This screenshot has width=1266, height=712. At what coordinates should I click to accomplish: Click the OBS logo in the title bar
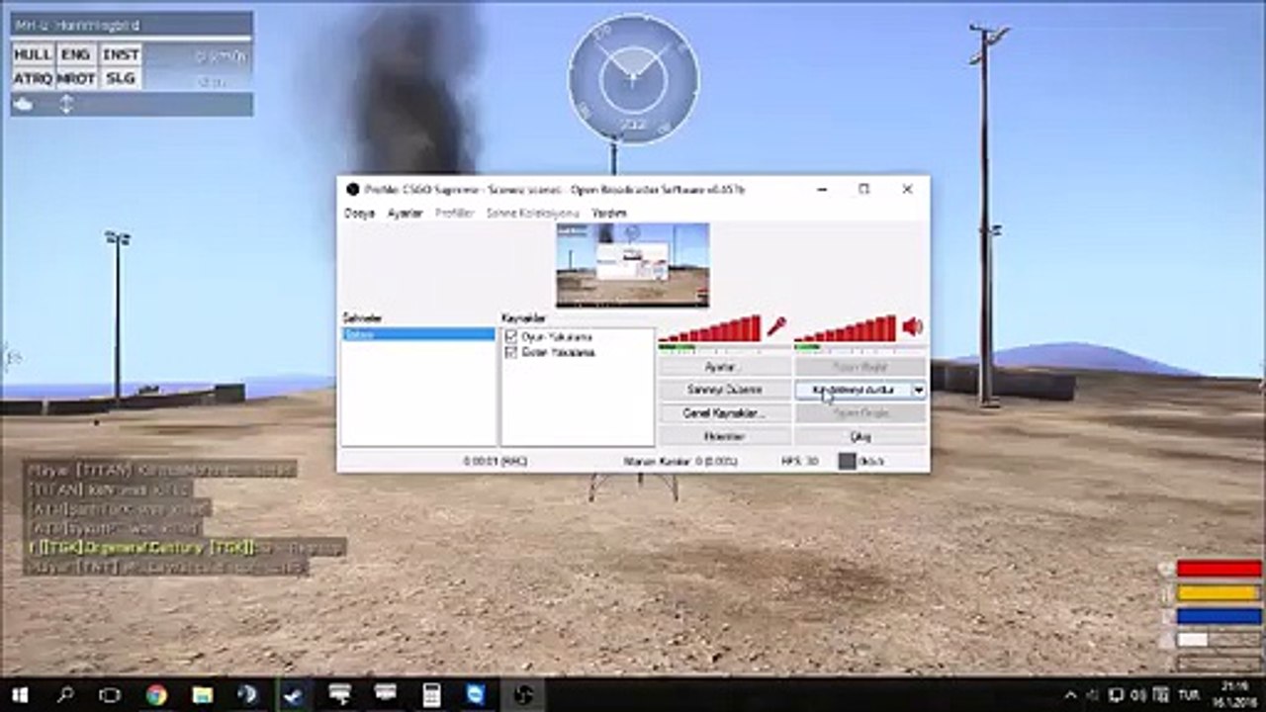pos(353,190)
